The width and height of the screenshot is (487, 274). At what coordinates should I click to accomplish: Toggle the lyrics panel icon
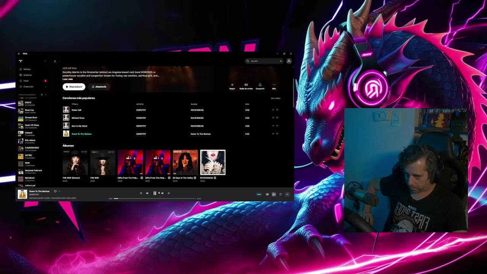click(x=274, y=194)
